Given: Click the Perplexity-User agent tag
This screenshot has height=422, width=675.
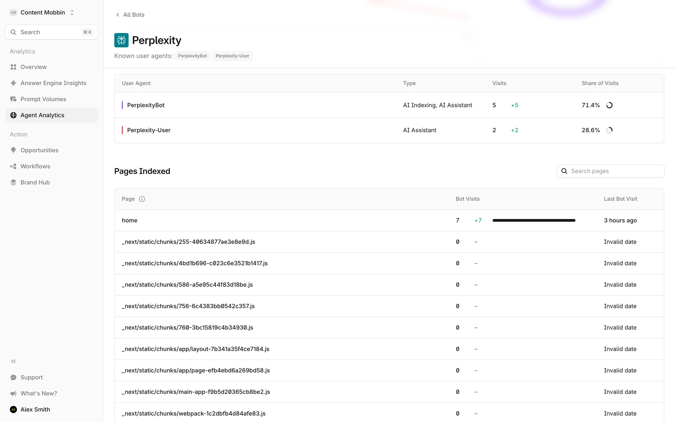Looking at the screenshot, I should pyautogui.click(x=232, y=56).
